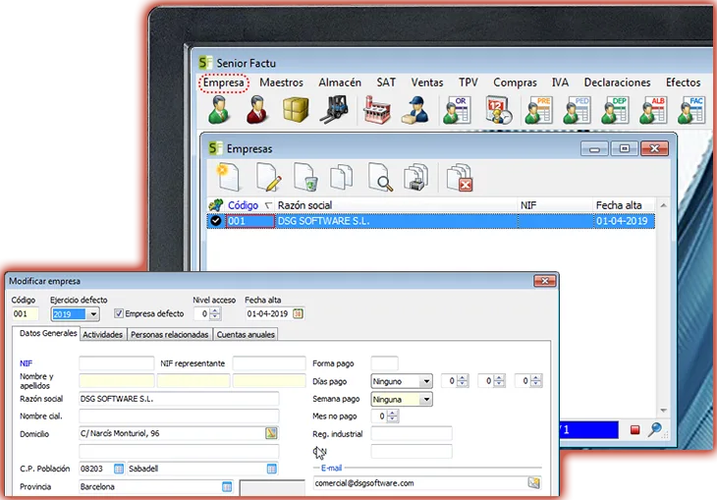
Task: Open lookup icon next to postal code 08203
Action: tap(119, 469)
